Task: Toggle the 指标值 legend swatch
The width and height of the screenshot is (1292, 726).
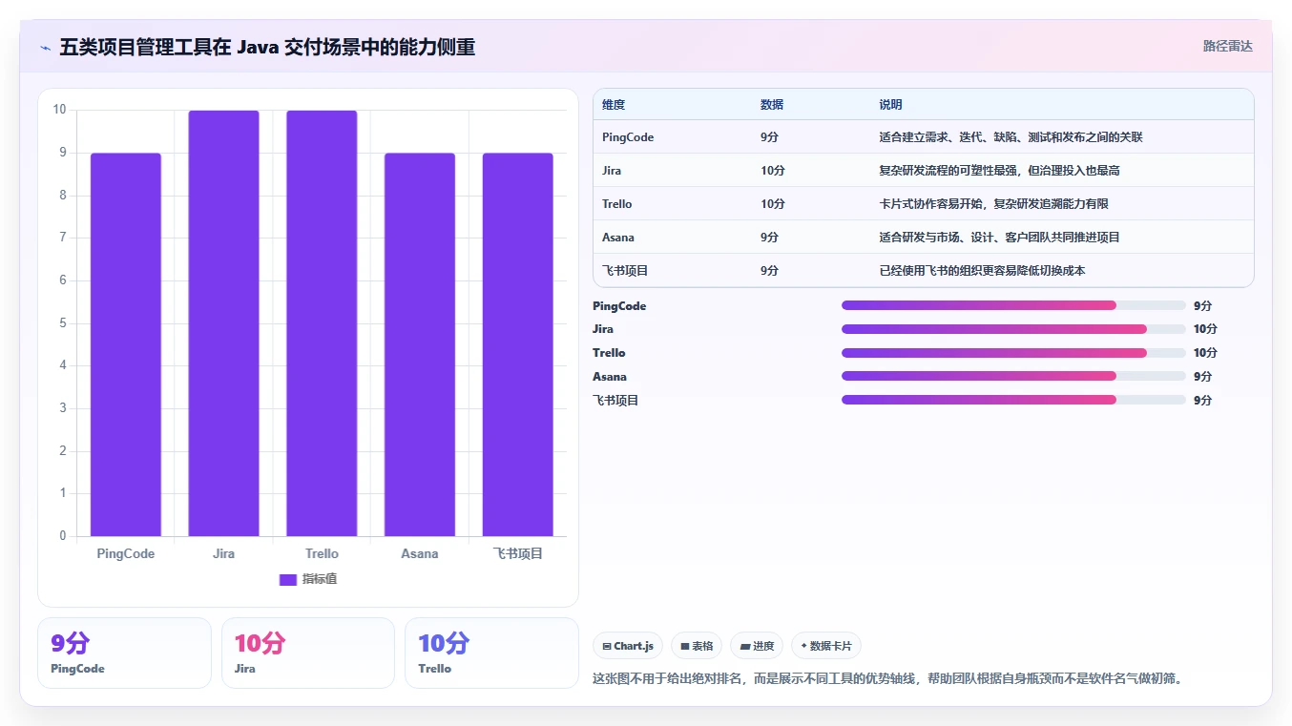Action: 288,579
